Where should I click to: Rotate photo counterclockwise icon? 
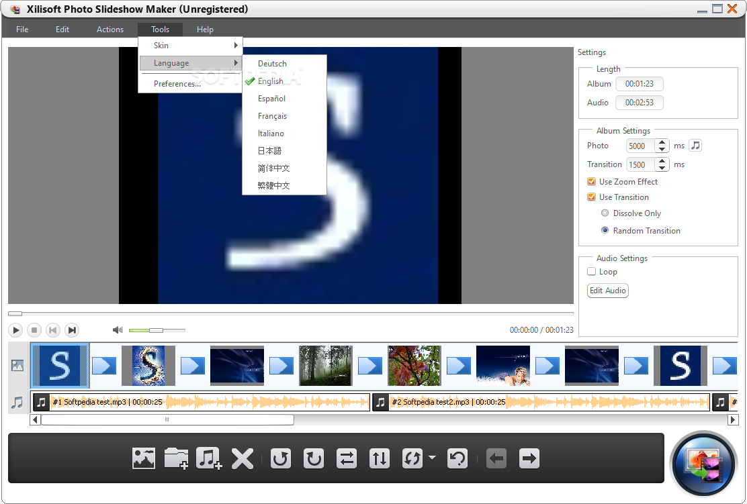[x=281, y=459]
